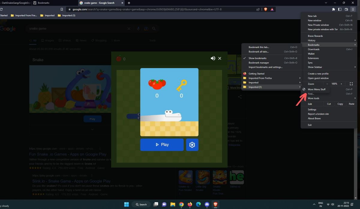Click the More Menu Stuff bookmark
This screenshot has width=360, height=209.
click(316, 89)
